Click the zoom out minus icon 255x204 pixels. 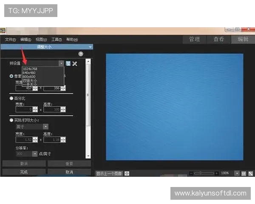[191, 173]
